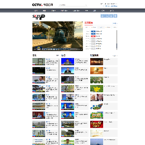Open the blue link right of the schedule header
The image size is (145, 145).
pyautogui.click(x=115, y=23)
